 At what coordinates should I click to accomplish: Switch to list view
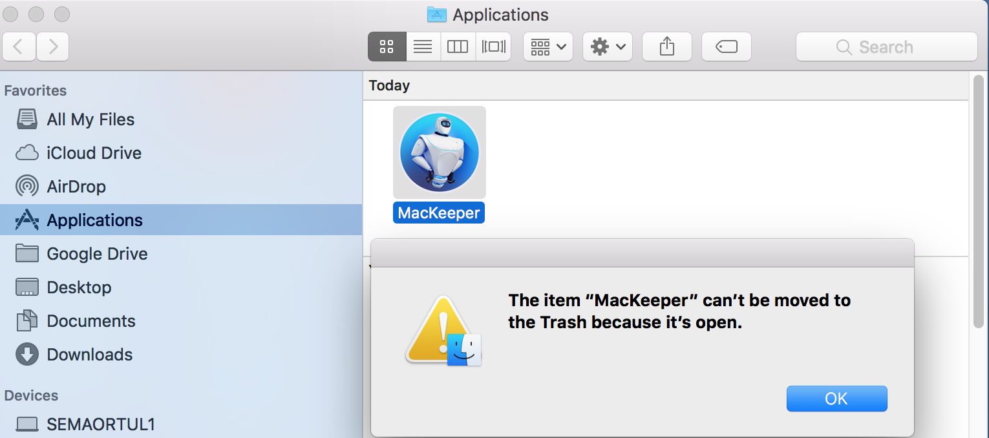point(423,47)
